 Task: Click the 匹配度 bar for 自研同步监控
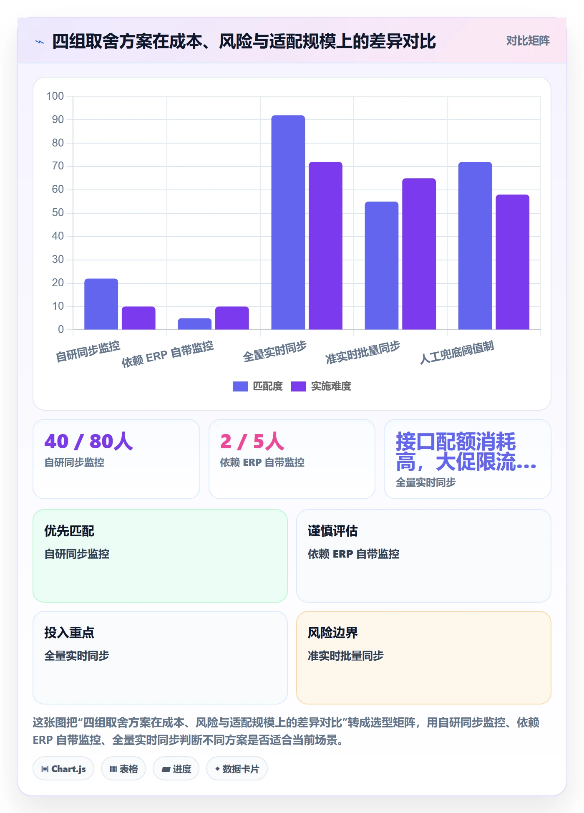tap(101, 304)
